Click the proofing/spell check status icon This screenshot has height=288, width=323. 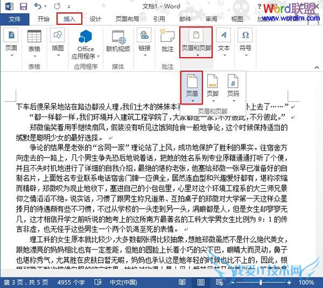click(97, 282)
